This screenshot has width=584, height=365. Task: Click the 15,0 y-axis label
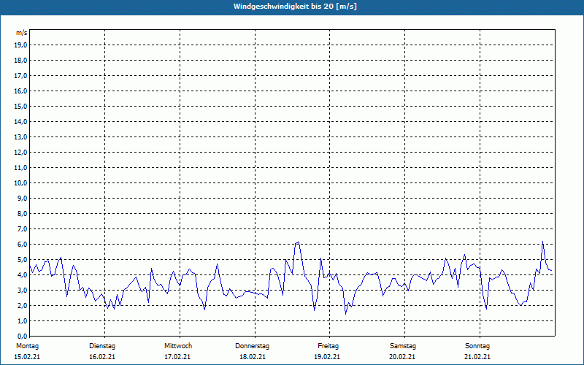coord(20,106)
